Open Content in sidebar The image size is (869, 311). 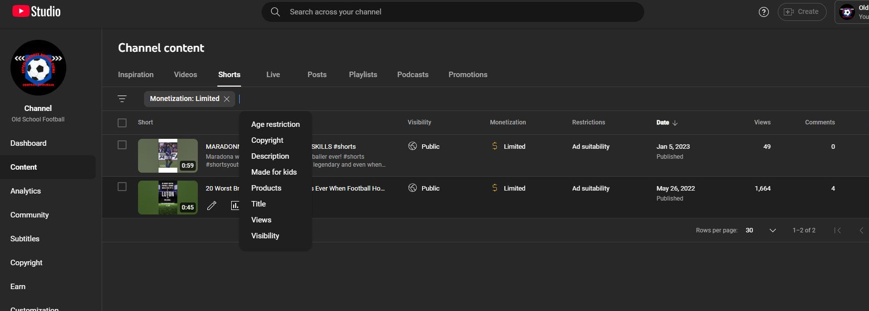click(x=48, y=167)
